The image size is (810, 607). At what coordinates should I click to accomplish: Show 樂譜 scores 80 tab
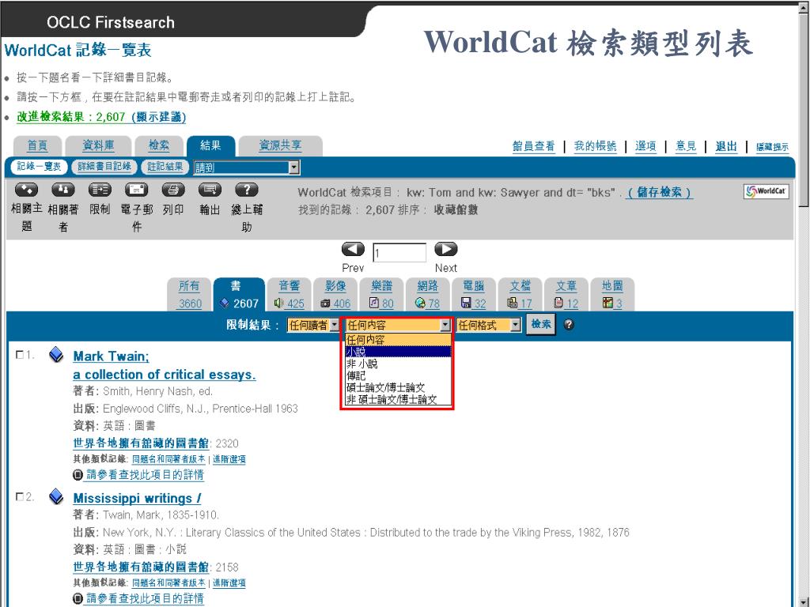click(382, 294)
